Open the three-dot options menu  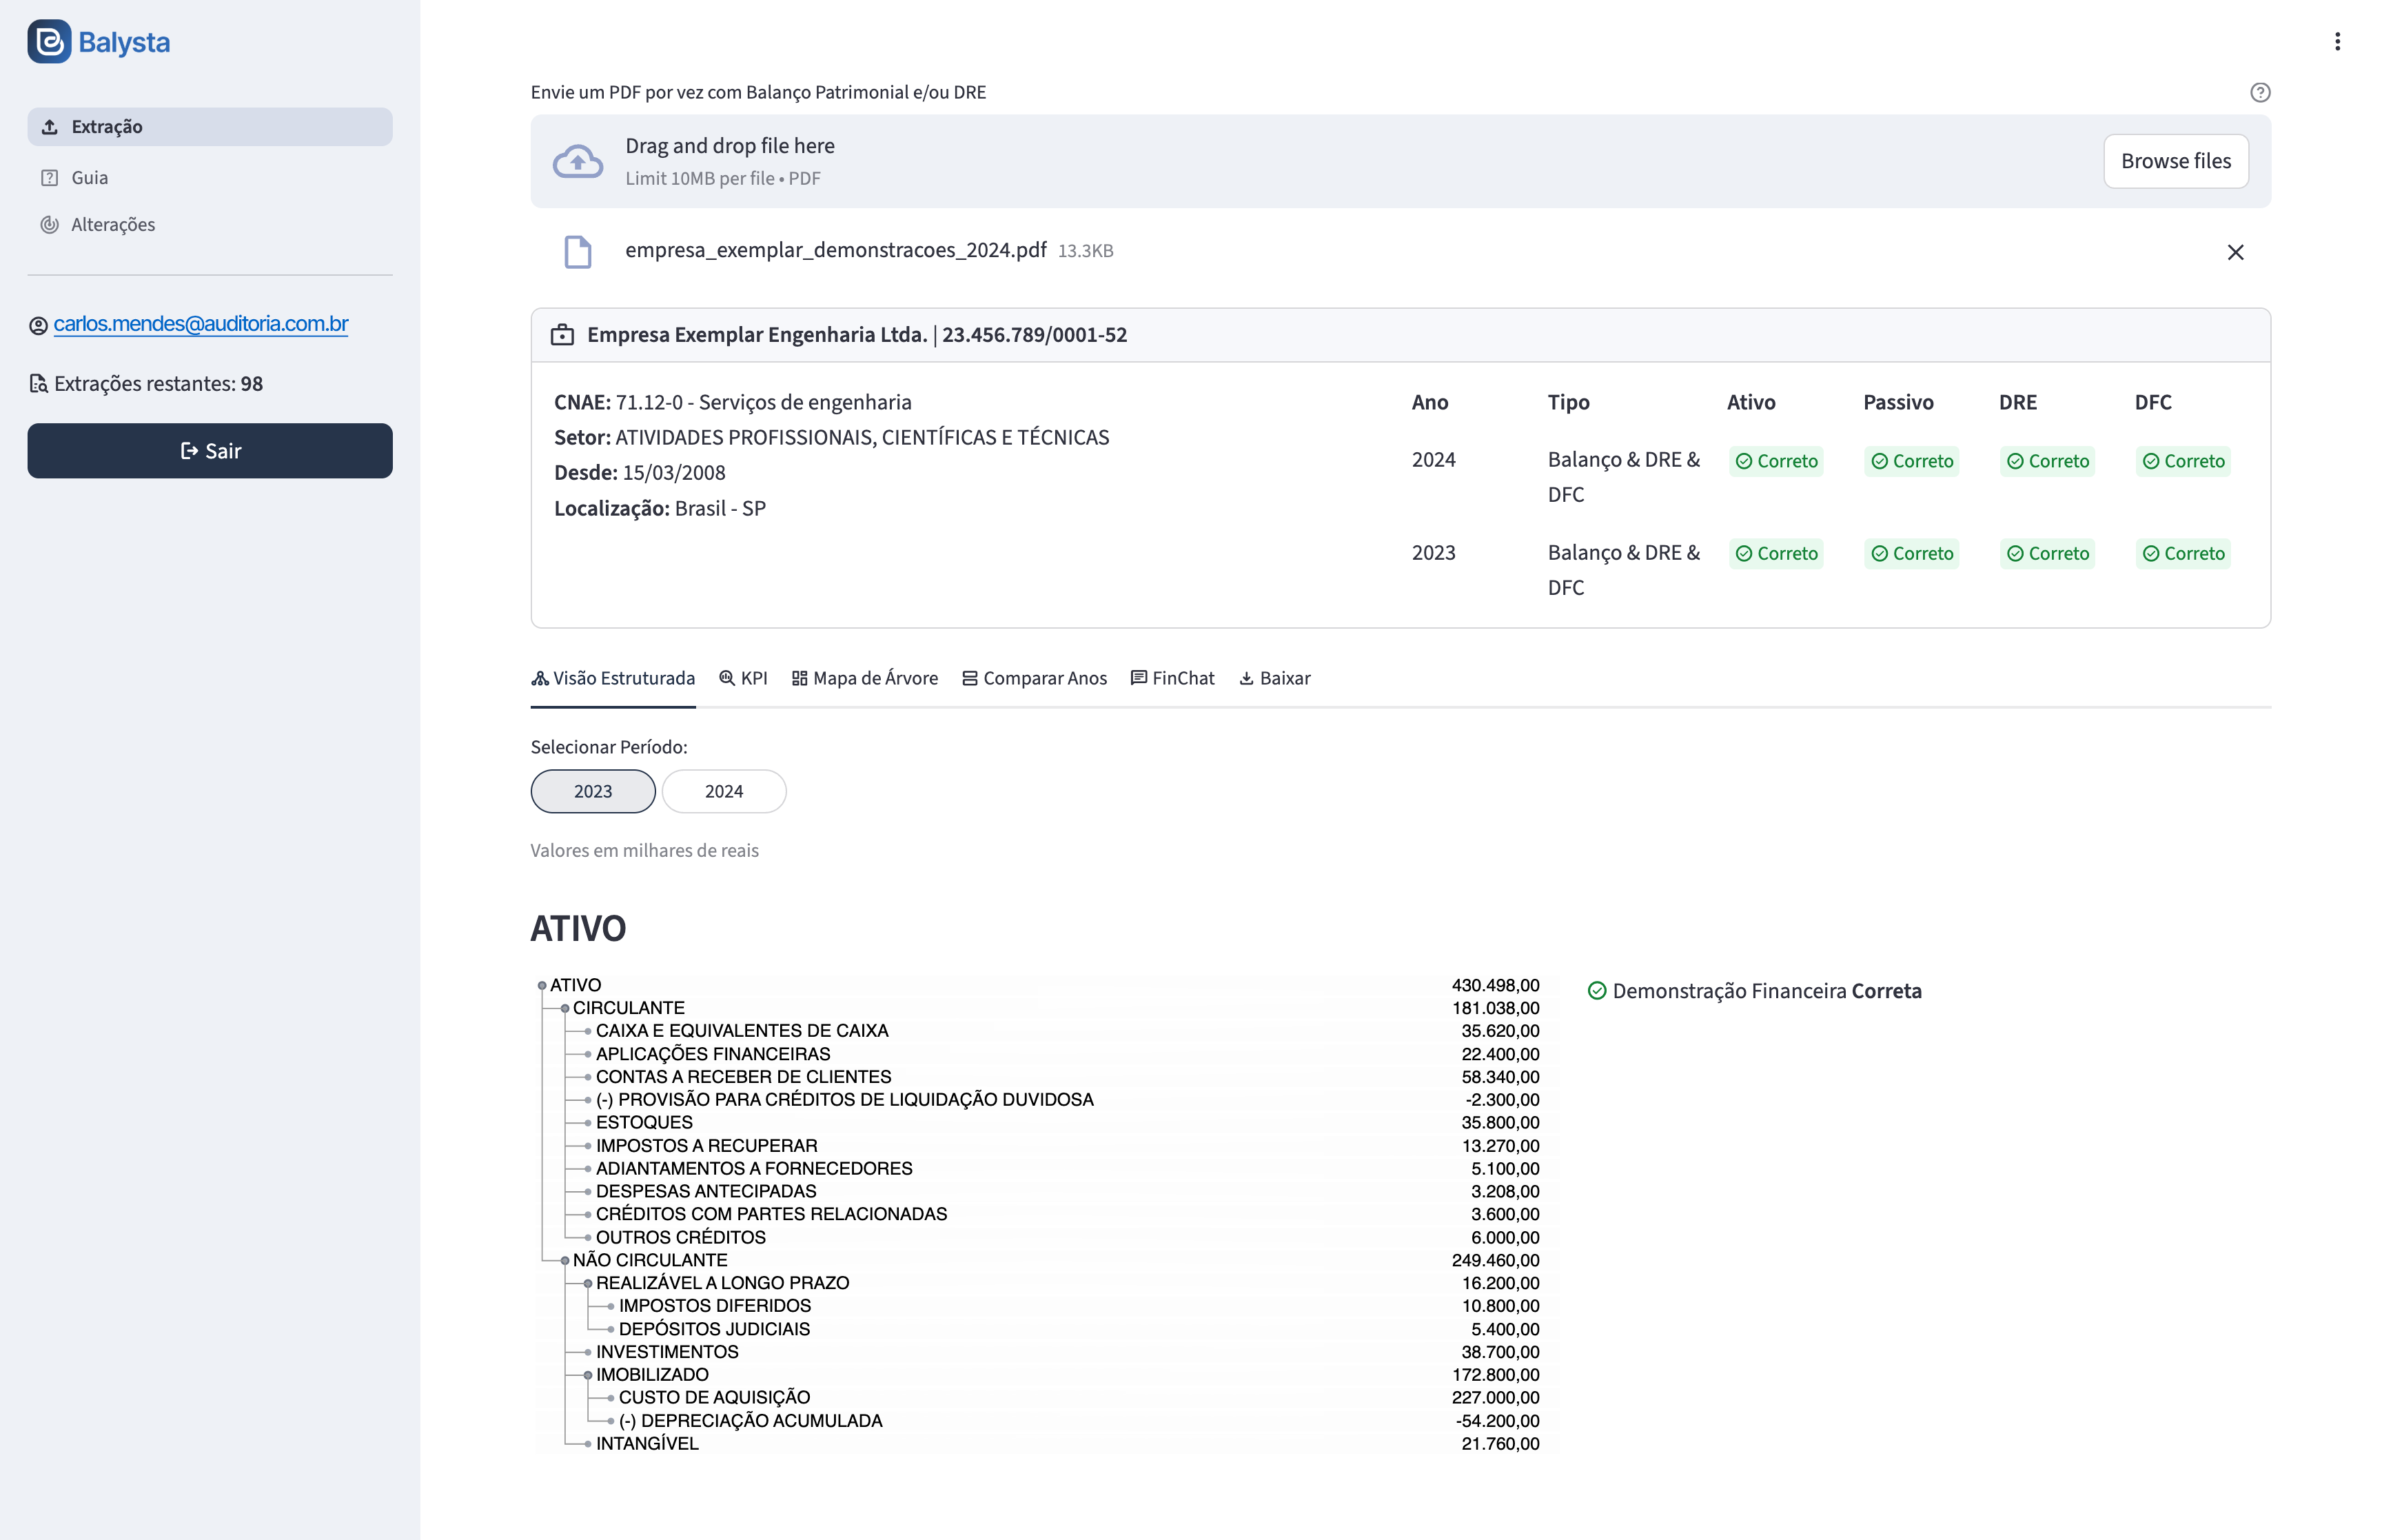(2337, 41)
